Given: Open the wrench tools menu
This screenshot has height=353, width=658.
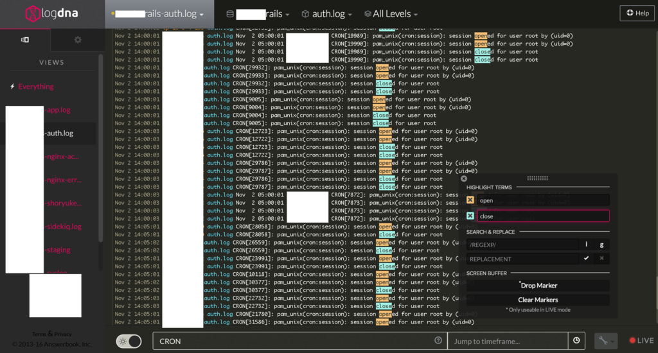Looking at the screenshot, I should coord(605,341).
